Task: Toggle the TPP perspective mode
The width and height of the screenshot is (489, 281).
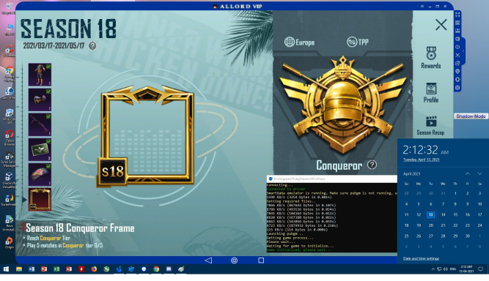Action: pos(357,42)
